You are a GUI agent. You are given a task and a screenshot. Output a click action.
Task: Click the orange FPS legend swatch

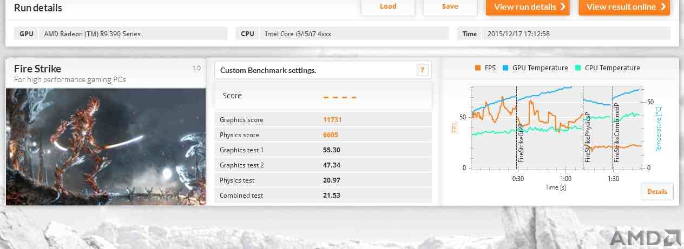(x=478, y=68)
